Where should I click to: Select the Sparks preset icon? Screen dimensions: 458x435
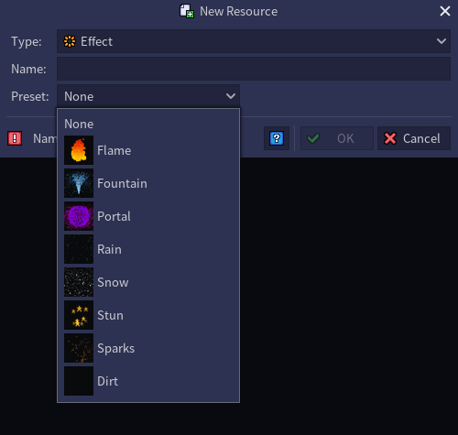79,348
